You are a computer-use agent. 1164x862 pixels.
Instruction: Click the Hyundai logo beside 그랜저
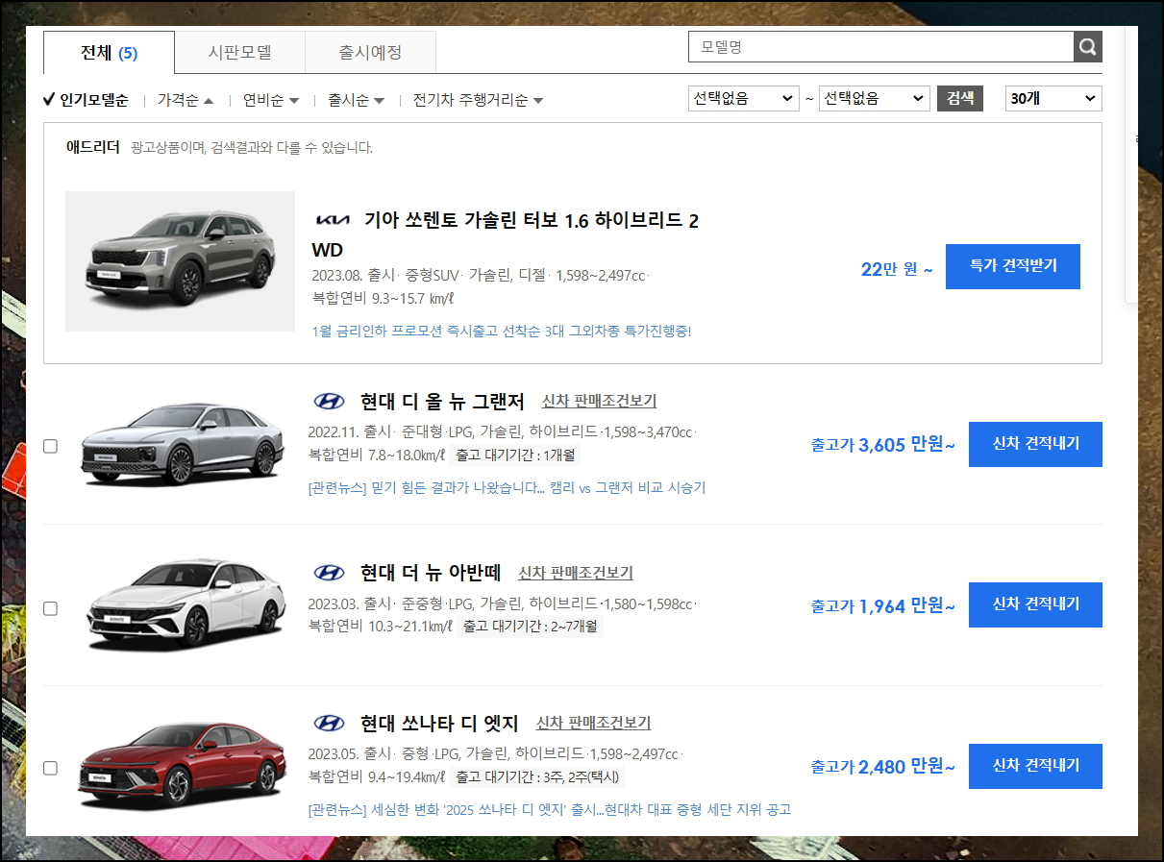[x=329, y=401]
